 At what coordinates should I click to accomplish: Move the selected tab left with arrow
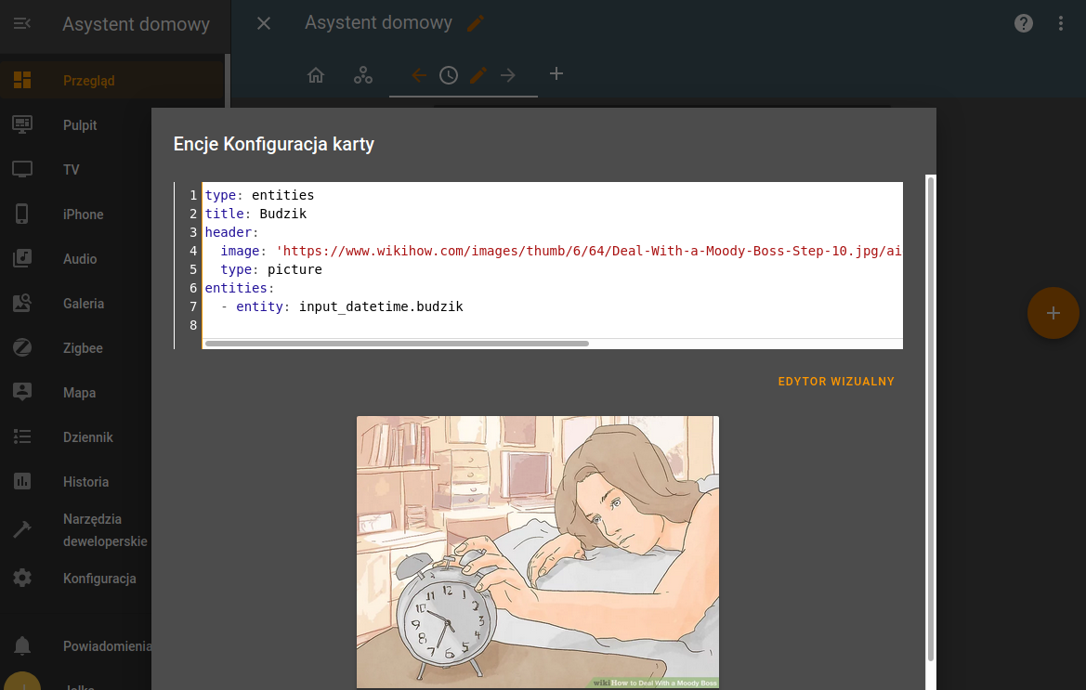tap(419, 74)
